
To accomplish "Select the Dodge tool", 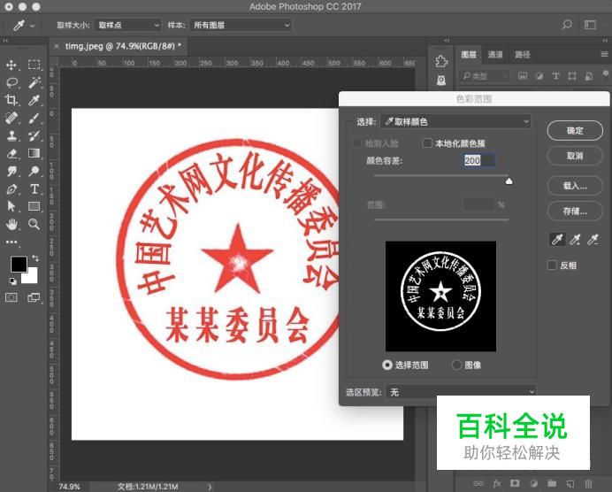I will [x=34, y=171].
